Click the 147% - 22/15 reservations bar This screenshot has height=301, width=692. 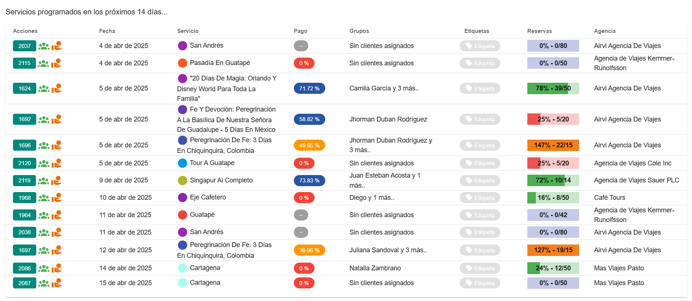(x=553, y=146)
